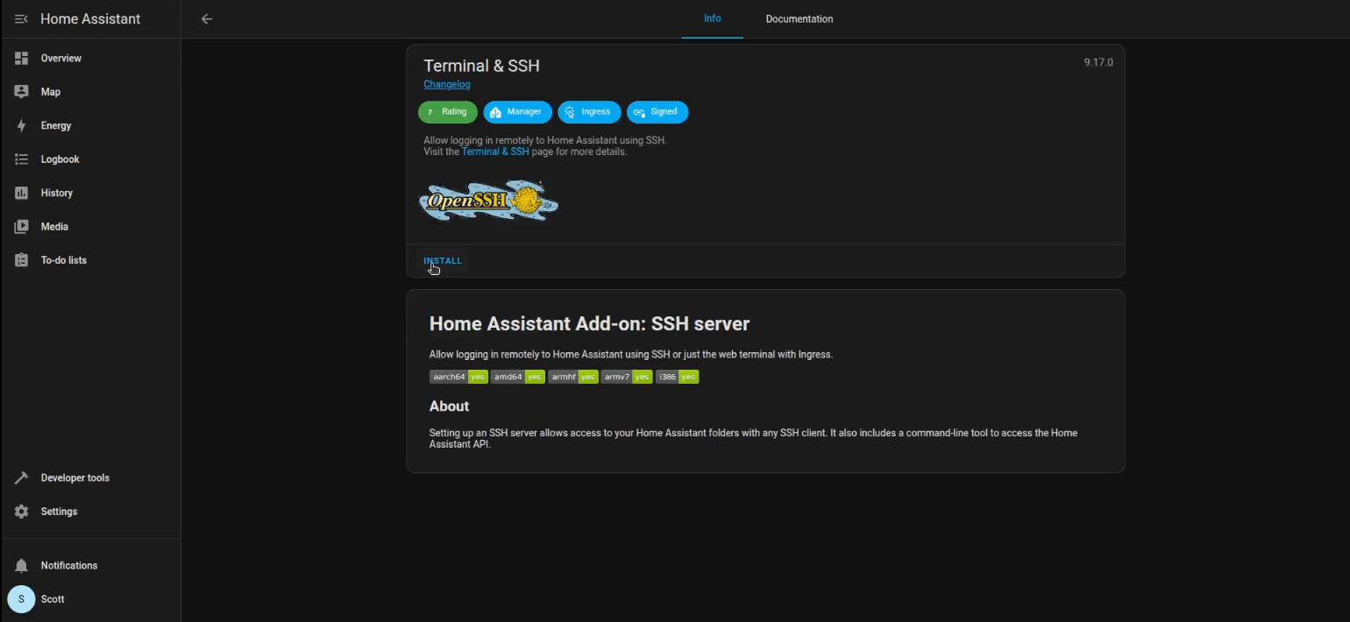Click the armv7 yes badge

[x=627, y=377]
